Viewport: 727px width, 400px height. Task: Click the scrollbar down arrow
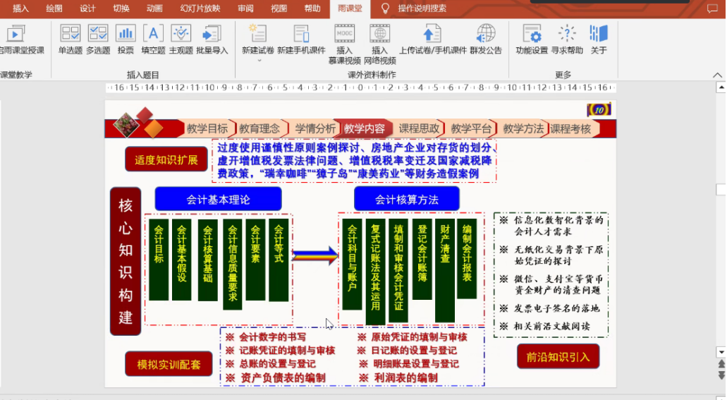(x=721, y=352)
